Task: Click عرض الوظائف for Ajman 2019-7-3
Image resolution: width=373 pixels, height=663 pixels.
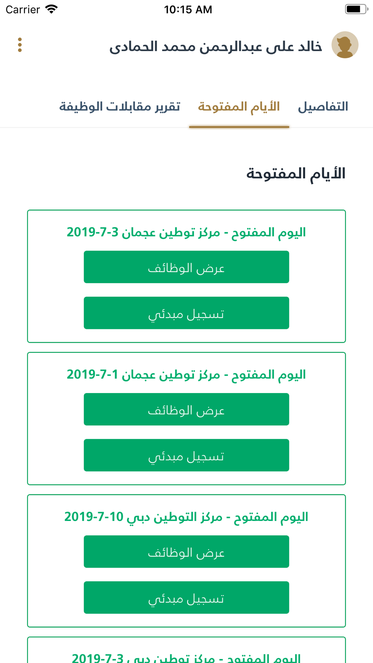Action: [186, 267]
